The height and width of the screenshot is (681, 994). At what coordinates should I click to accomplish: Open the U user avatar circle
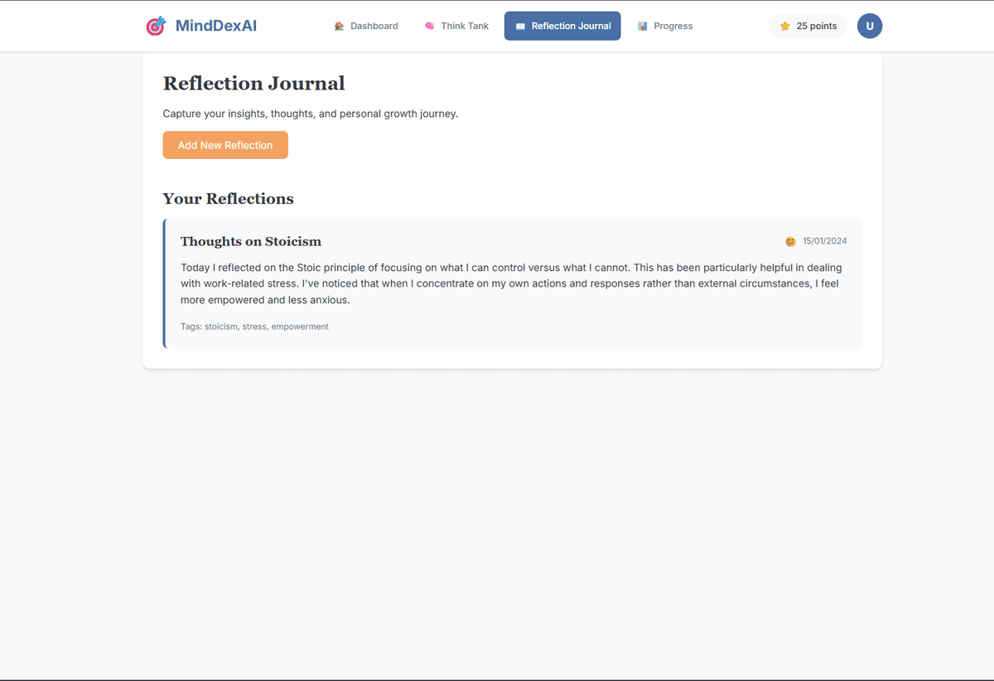870,26
